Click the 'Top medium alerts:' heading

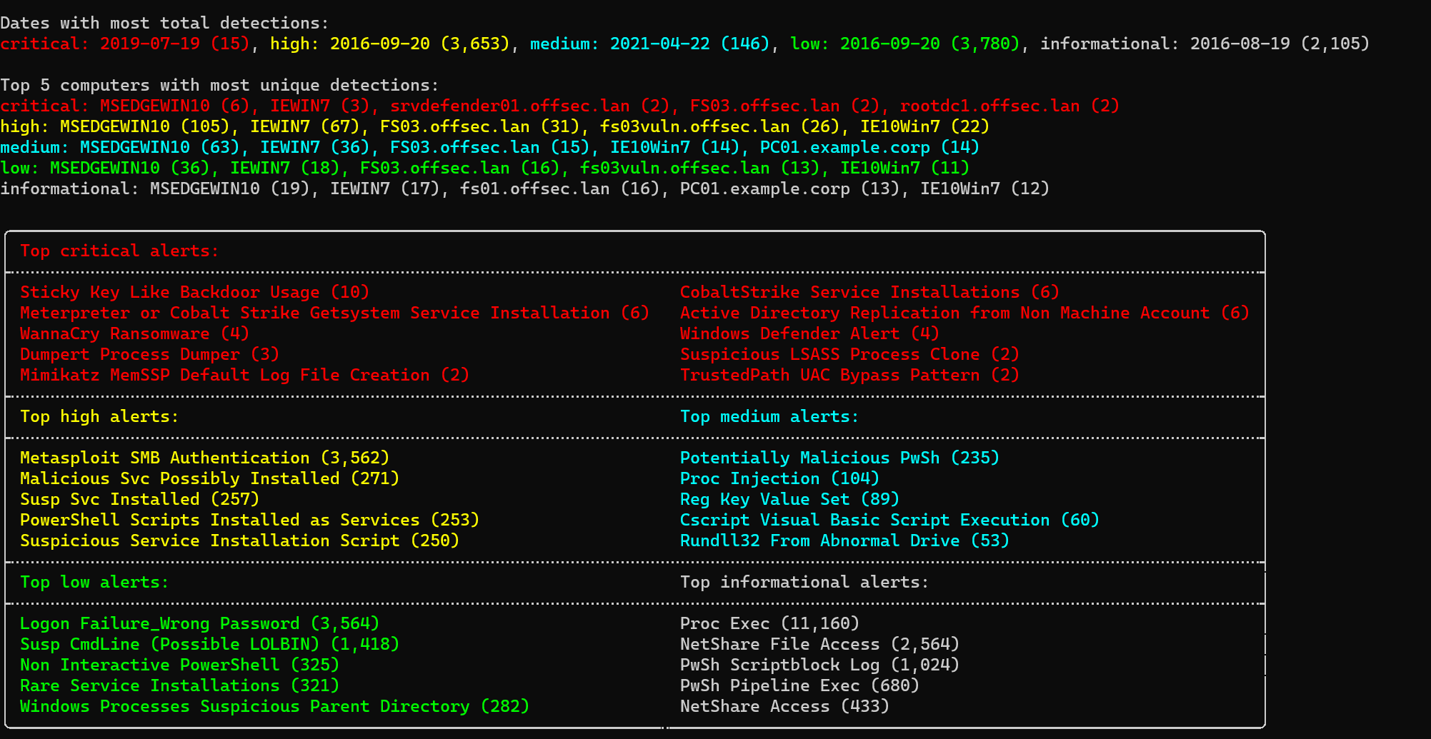pos(769,416)
